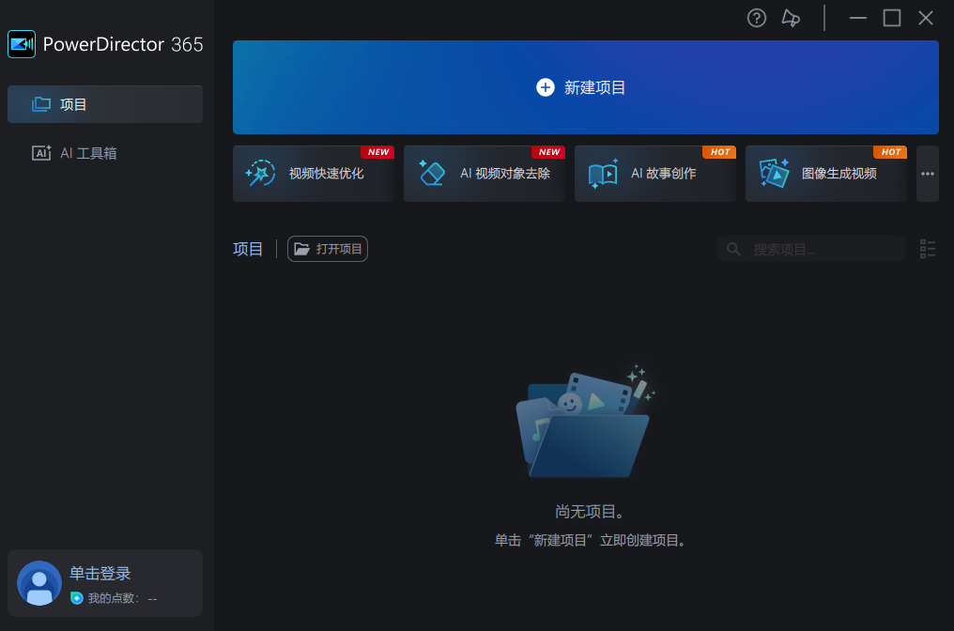Select the 项目 tab in the sidebar
The height and width of the screenshot is (631, 954).
(x=104, y=104)
